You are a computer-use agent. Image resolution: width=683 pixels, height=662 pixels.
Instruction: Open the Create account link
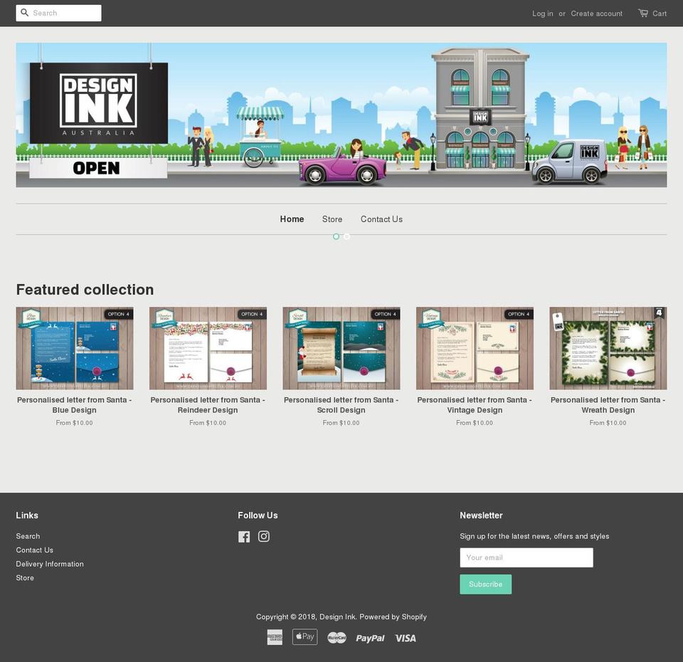click(x=596, y=12)
